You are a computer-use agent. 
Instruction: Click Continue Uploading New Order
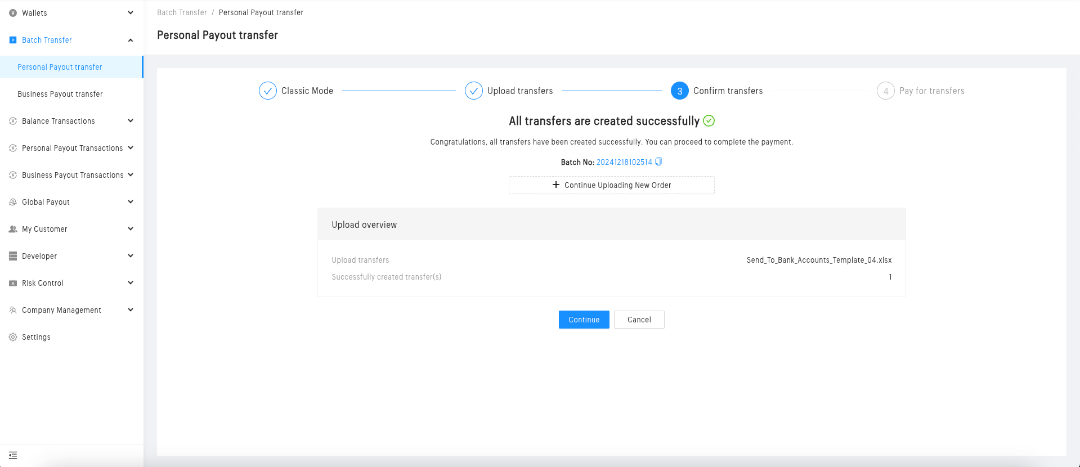(x=612, y=185)
